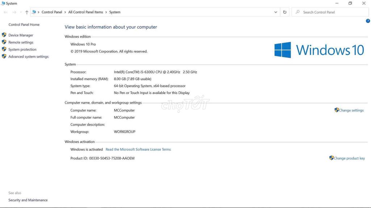Click the Forward navigation arrow
This screenshot has height=208, width=371.
point(14,12)
